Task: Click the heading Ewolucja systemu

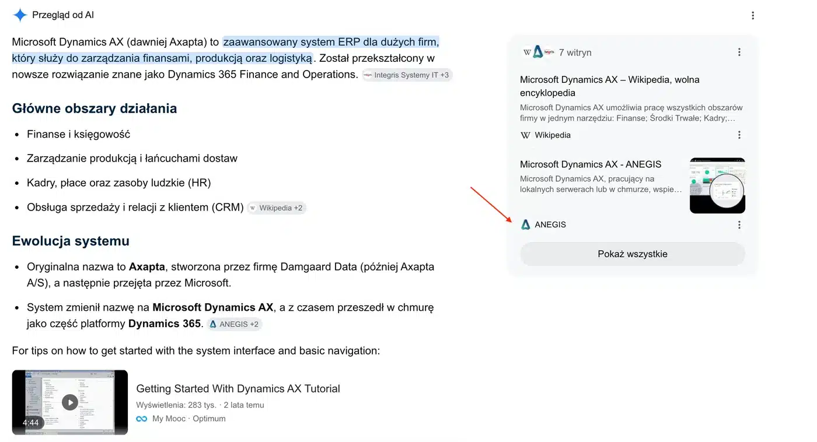Action: (x=71, y=241)
